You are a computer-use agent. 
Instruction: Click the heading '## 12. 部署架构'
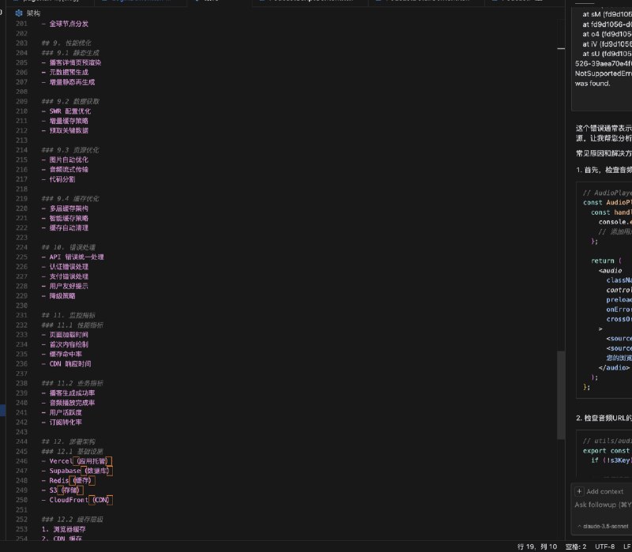coord(68,441)
